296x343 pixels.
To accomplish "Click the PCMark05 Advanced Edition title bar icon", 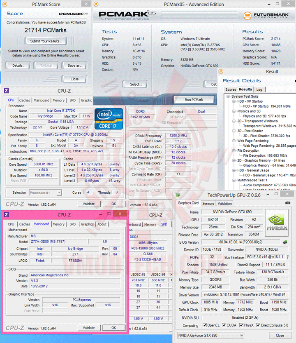I will (96, 4).
